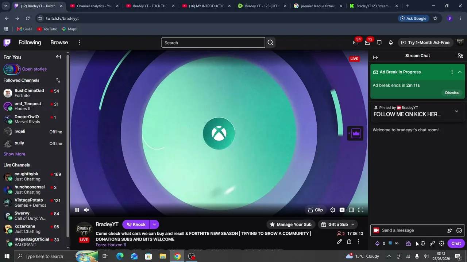Open the YouTube bookmark

coord(47,29)
